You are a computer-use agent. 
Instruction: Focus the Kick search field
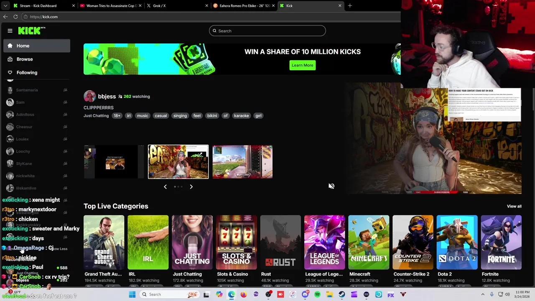[267, 31]
